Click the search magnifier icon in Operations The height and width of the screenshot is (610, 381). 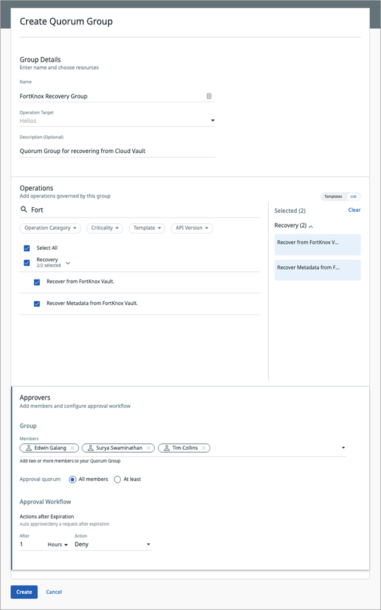[x=24, y=209]
